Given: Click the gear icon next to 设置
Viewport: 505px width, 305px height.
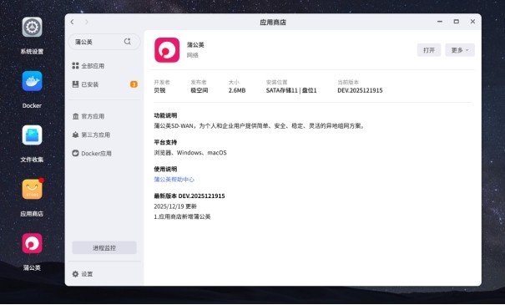Looking at the screenshot, I should pos(75,274).
